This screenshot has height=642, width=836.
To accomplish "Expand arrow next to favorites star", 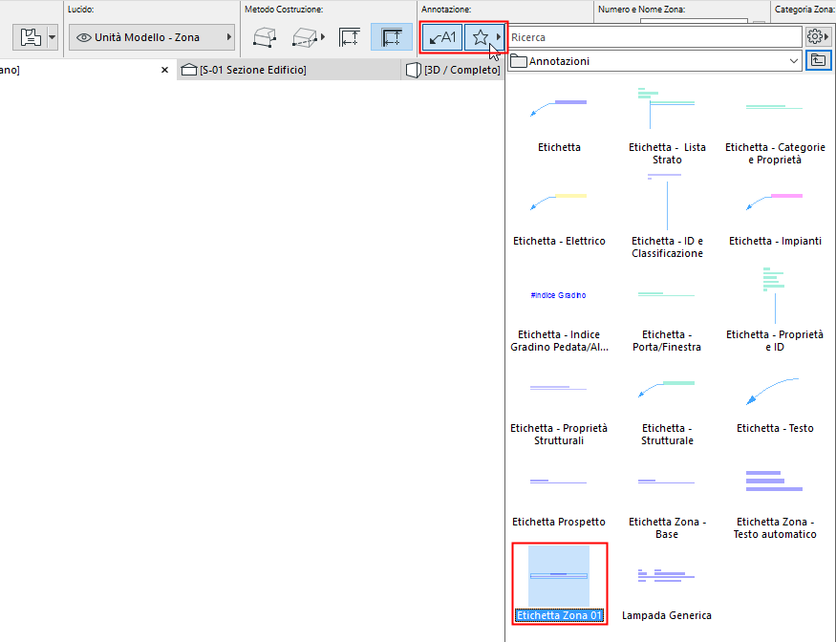I will click(499, 37).
